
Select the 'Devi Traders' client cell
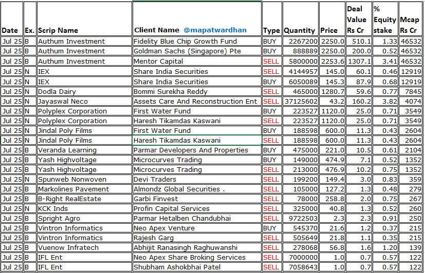click(x=197, y=180)
